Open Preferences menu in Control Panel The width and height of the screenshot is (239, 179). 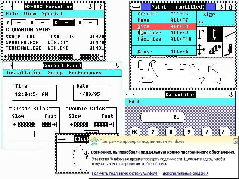(x=85, y=73)
